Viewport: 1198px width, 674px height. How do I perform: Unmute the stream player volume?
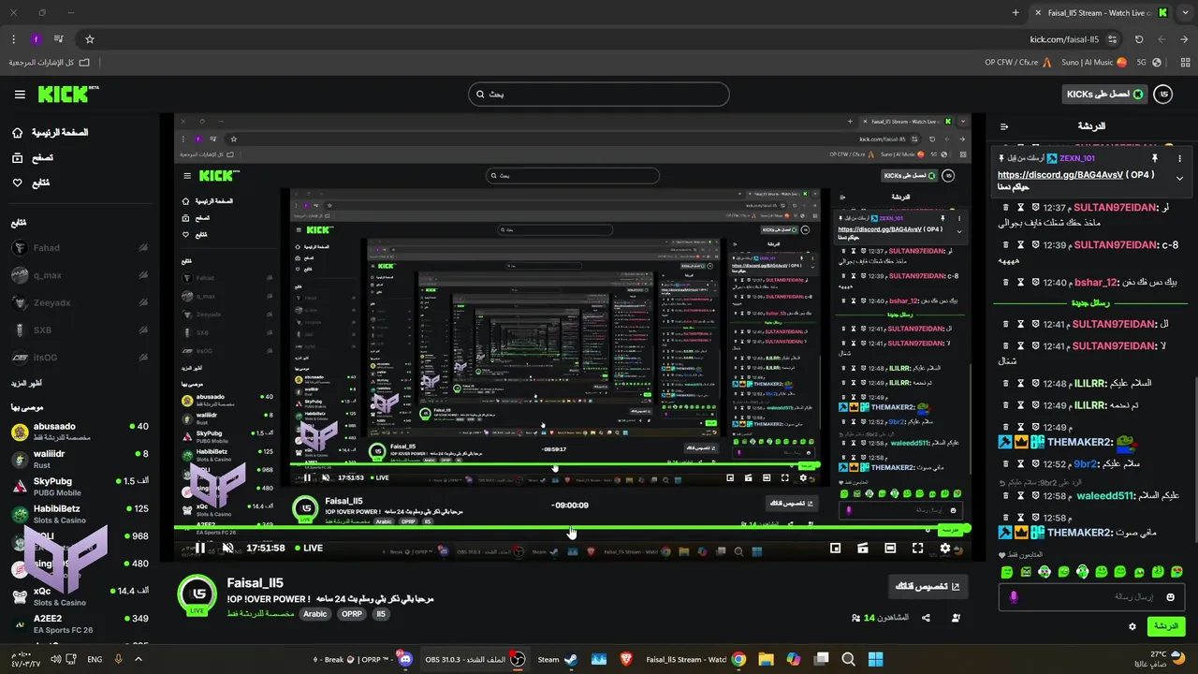click(227, 549)
